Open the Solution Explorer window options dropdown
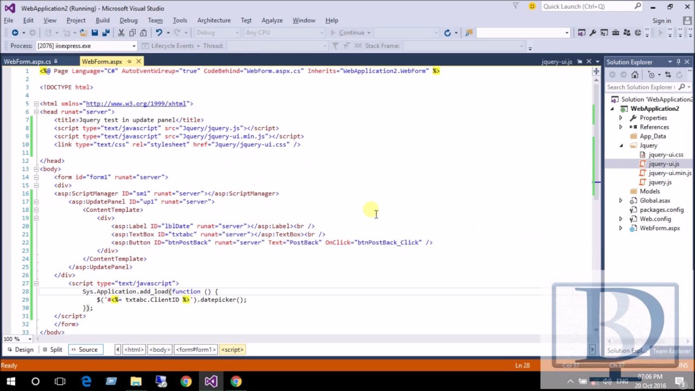Screen dimensions: 695x391 click(670, 62)
